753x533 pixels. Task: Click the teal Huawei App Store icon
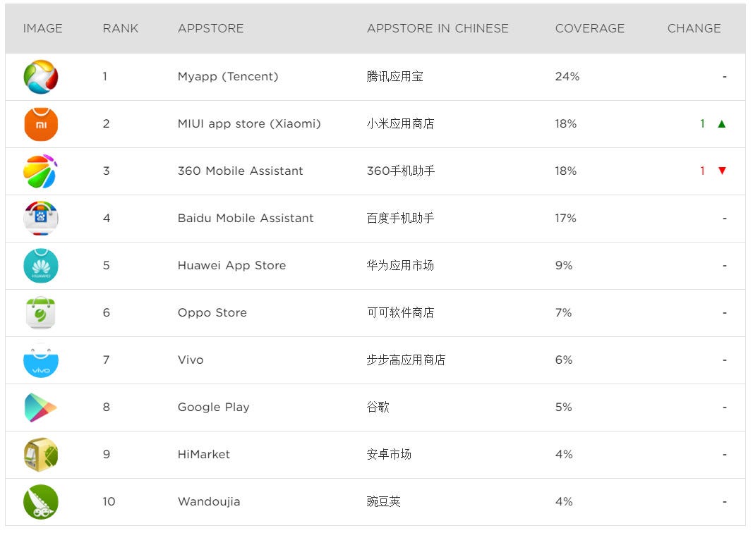[x=41, y=265]
